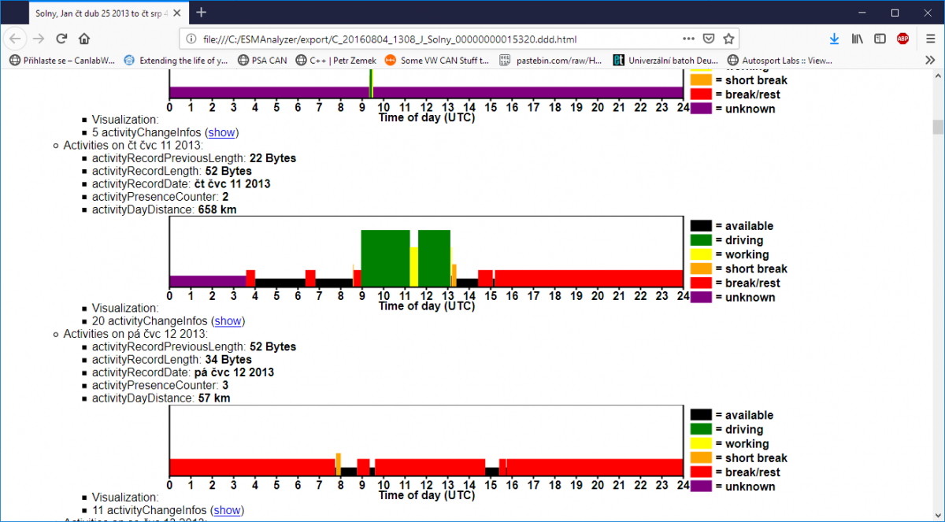Toggle the sidebar view icon
945x522 pixels.
point(880,39)
